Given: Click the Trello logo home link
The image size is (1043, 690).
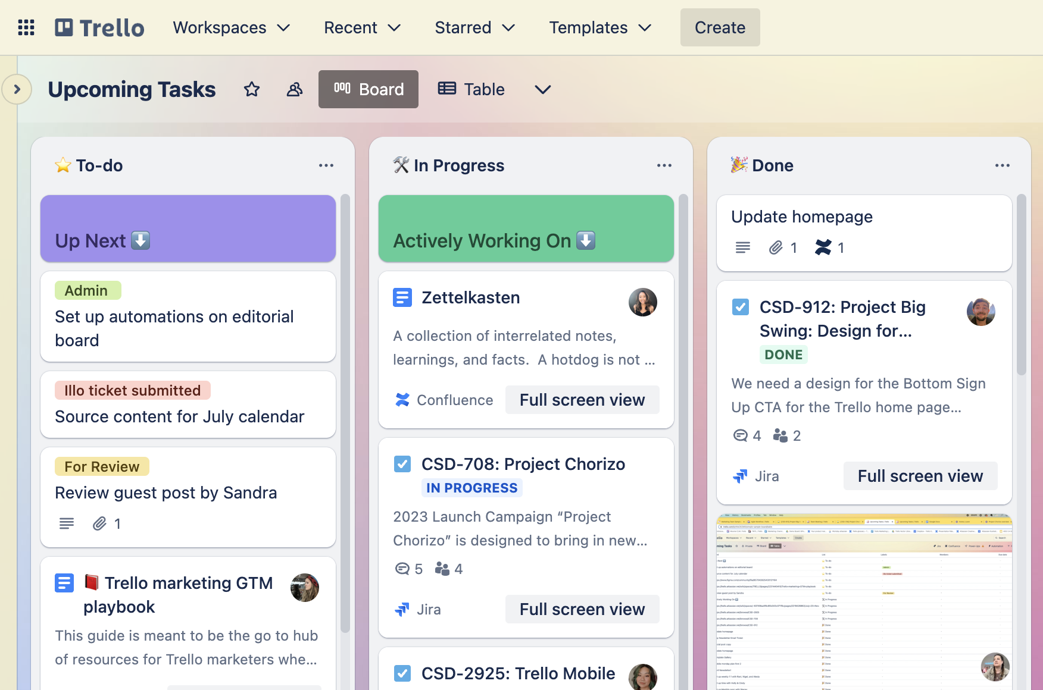Looking at the screenshot, I should click(99, 27).
